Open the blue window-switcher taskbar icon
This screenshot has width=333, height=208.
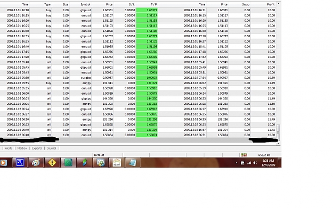20,163
